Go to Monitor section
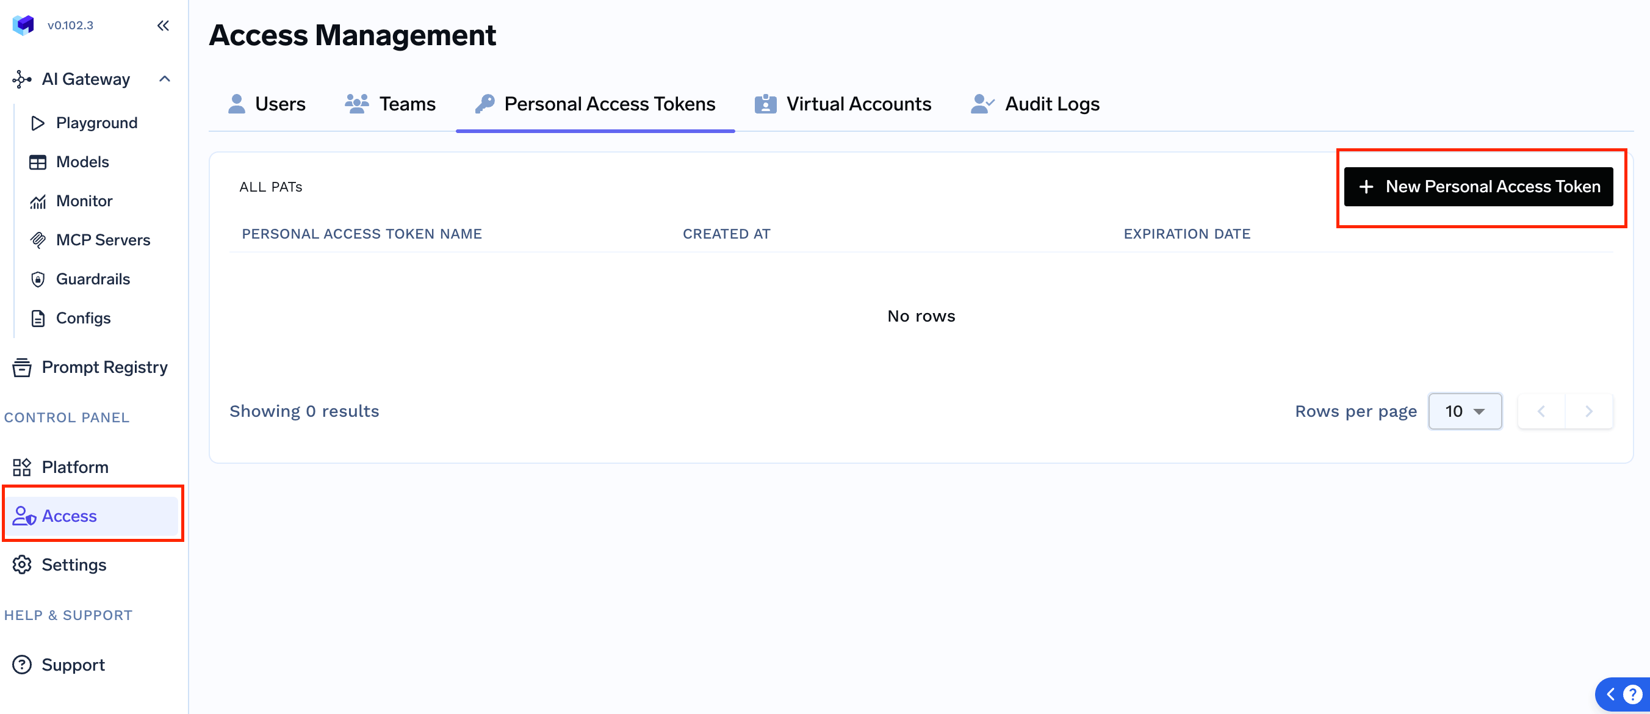Image resolution: width=1650 pixels, height=714 pixels. 84,201
